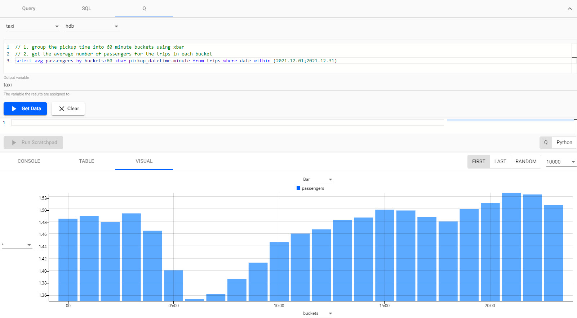Click the first bar at 00
Screen dimensions: 577x318
tap(68, 260)
